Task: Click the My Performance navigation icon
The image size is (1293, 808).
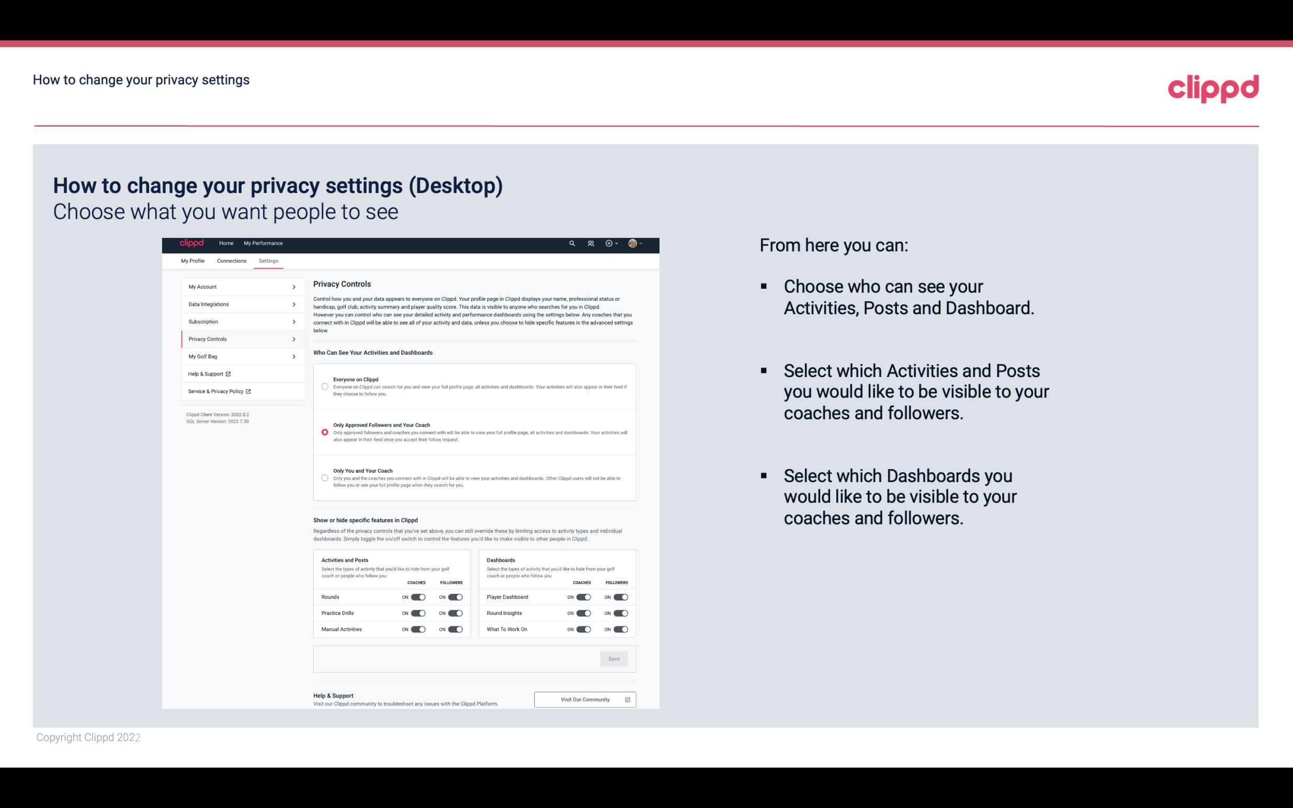Action: 264,243
